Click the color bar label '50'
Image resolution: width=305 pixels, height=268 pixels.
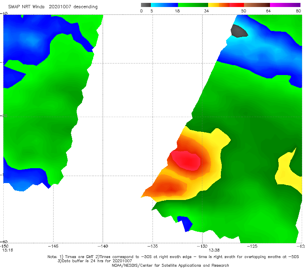click(x=244, y=11)
